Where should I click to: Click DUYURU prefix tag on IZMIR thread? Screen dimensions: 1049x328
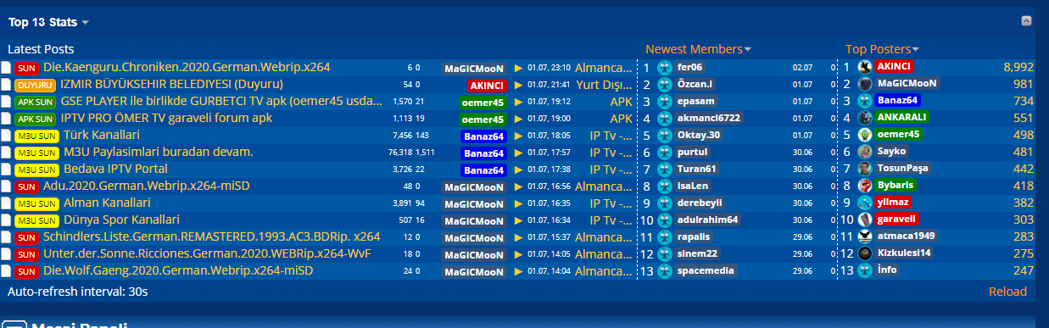36,85
